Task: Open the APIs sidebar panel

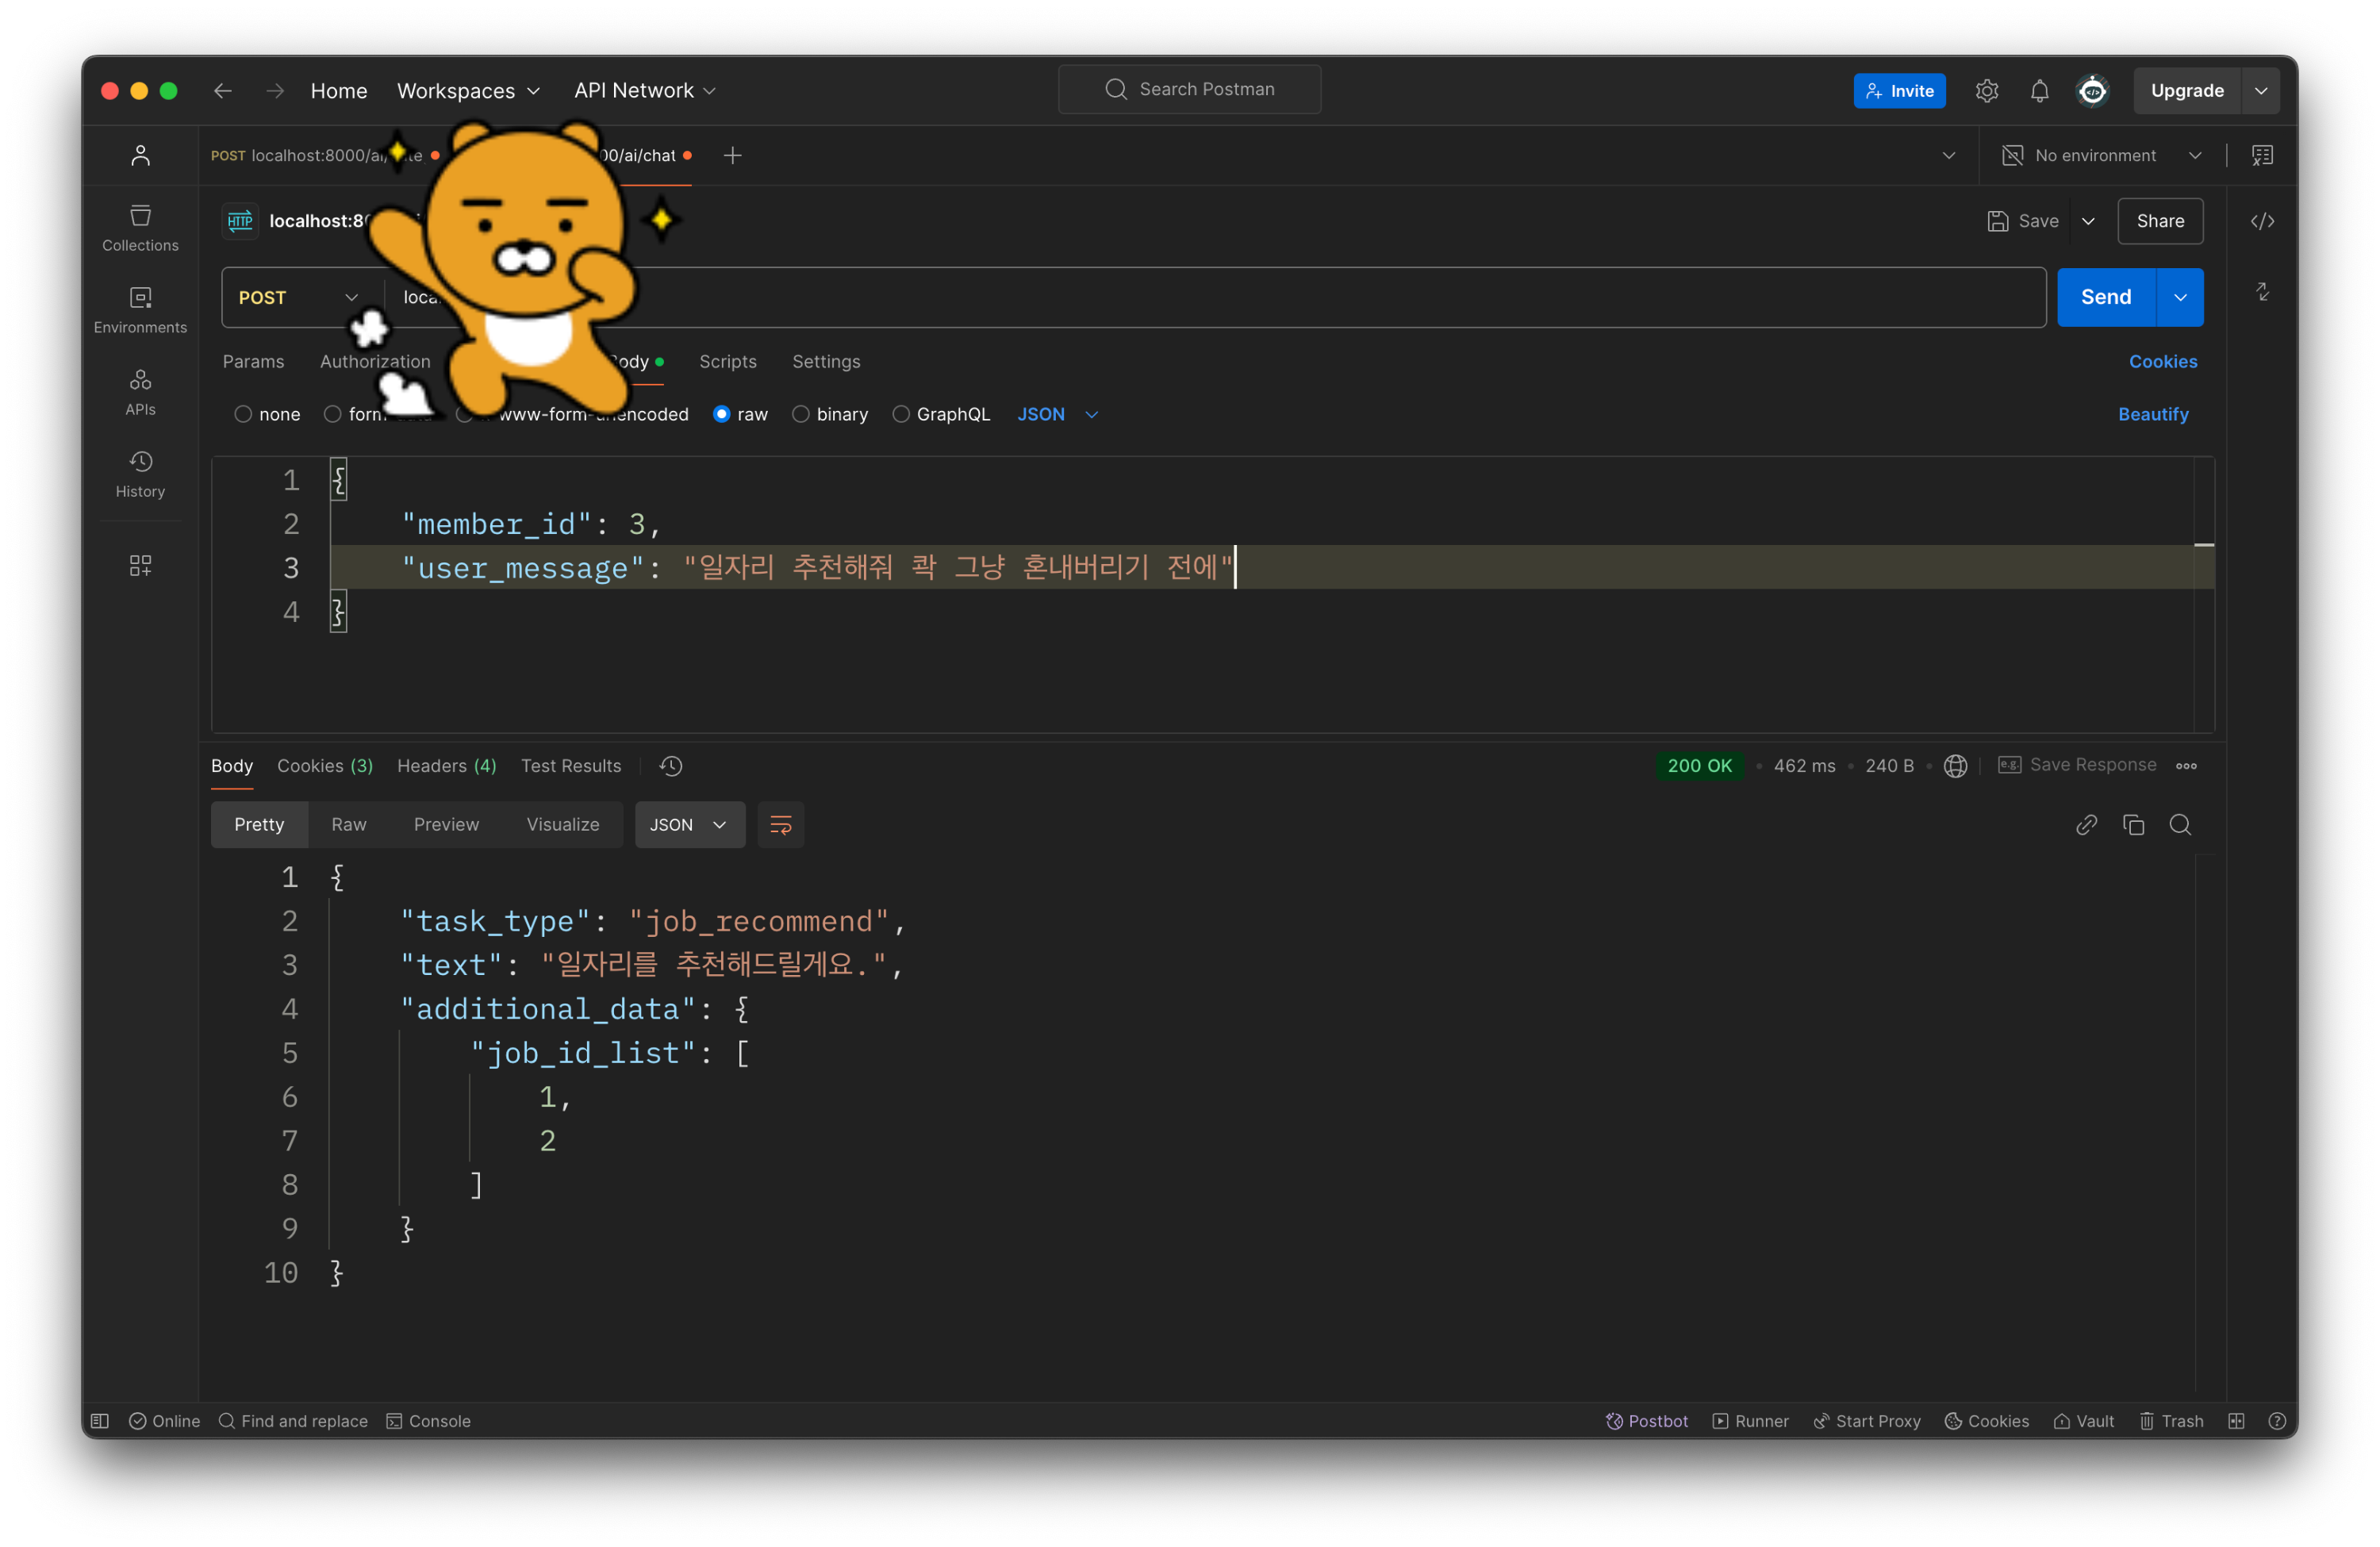Action: click(x=140, y=393)
